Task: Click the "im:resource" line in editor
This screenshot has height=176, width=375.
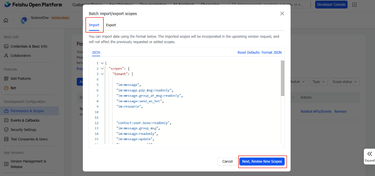Action: 129,106
